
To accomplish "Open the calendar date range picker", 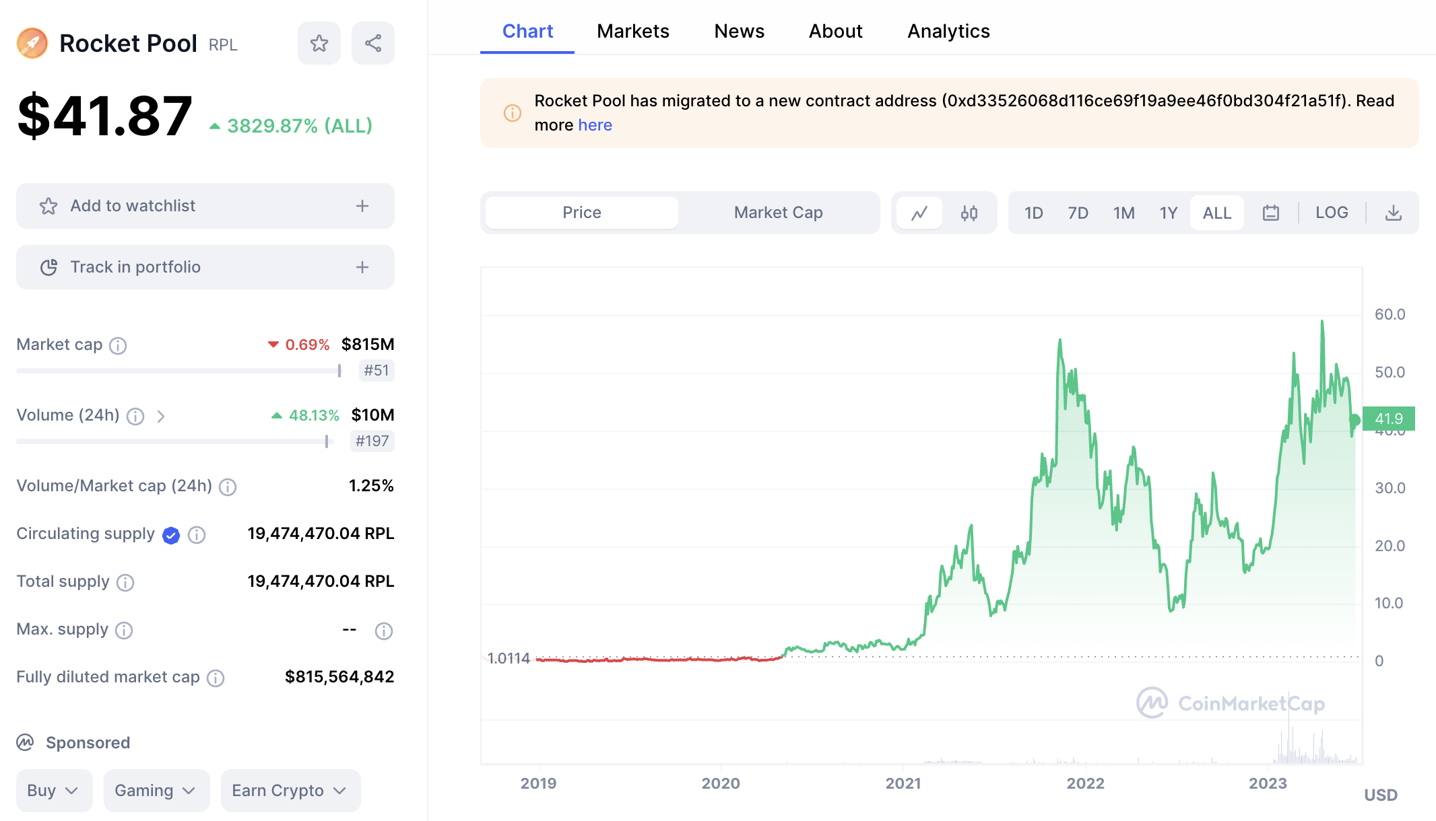I will 1271,213.
